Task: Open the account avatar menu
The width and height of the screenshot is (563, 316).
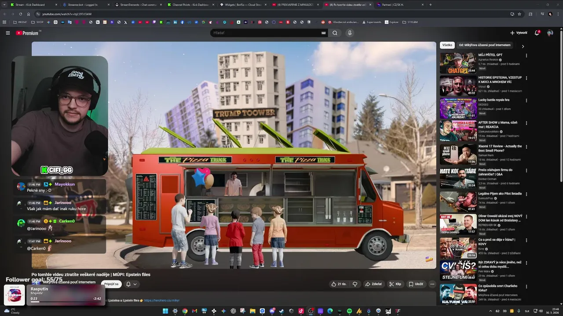Action: [x=550, y=33]
